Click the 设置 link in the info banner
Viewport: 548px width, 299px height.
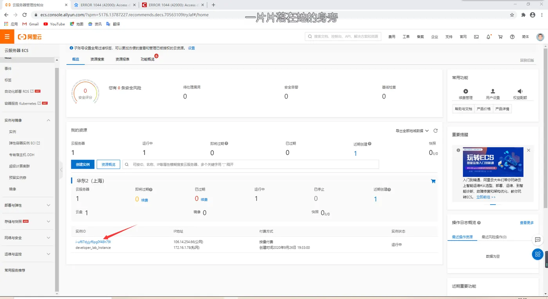pyautogui.click(x=191, y=48)
